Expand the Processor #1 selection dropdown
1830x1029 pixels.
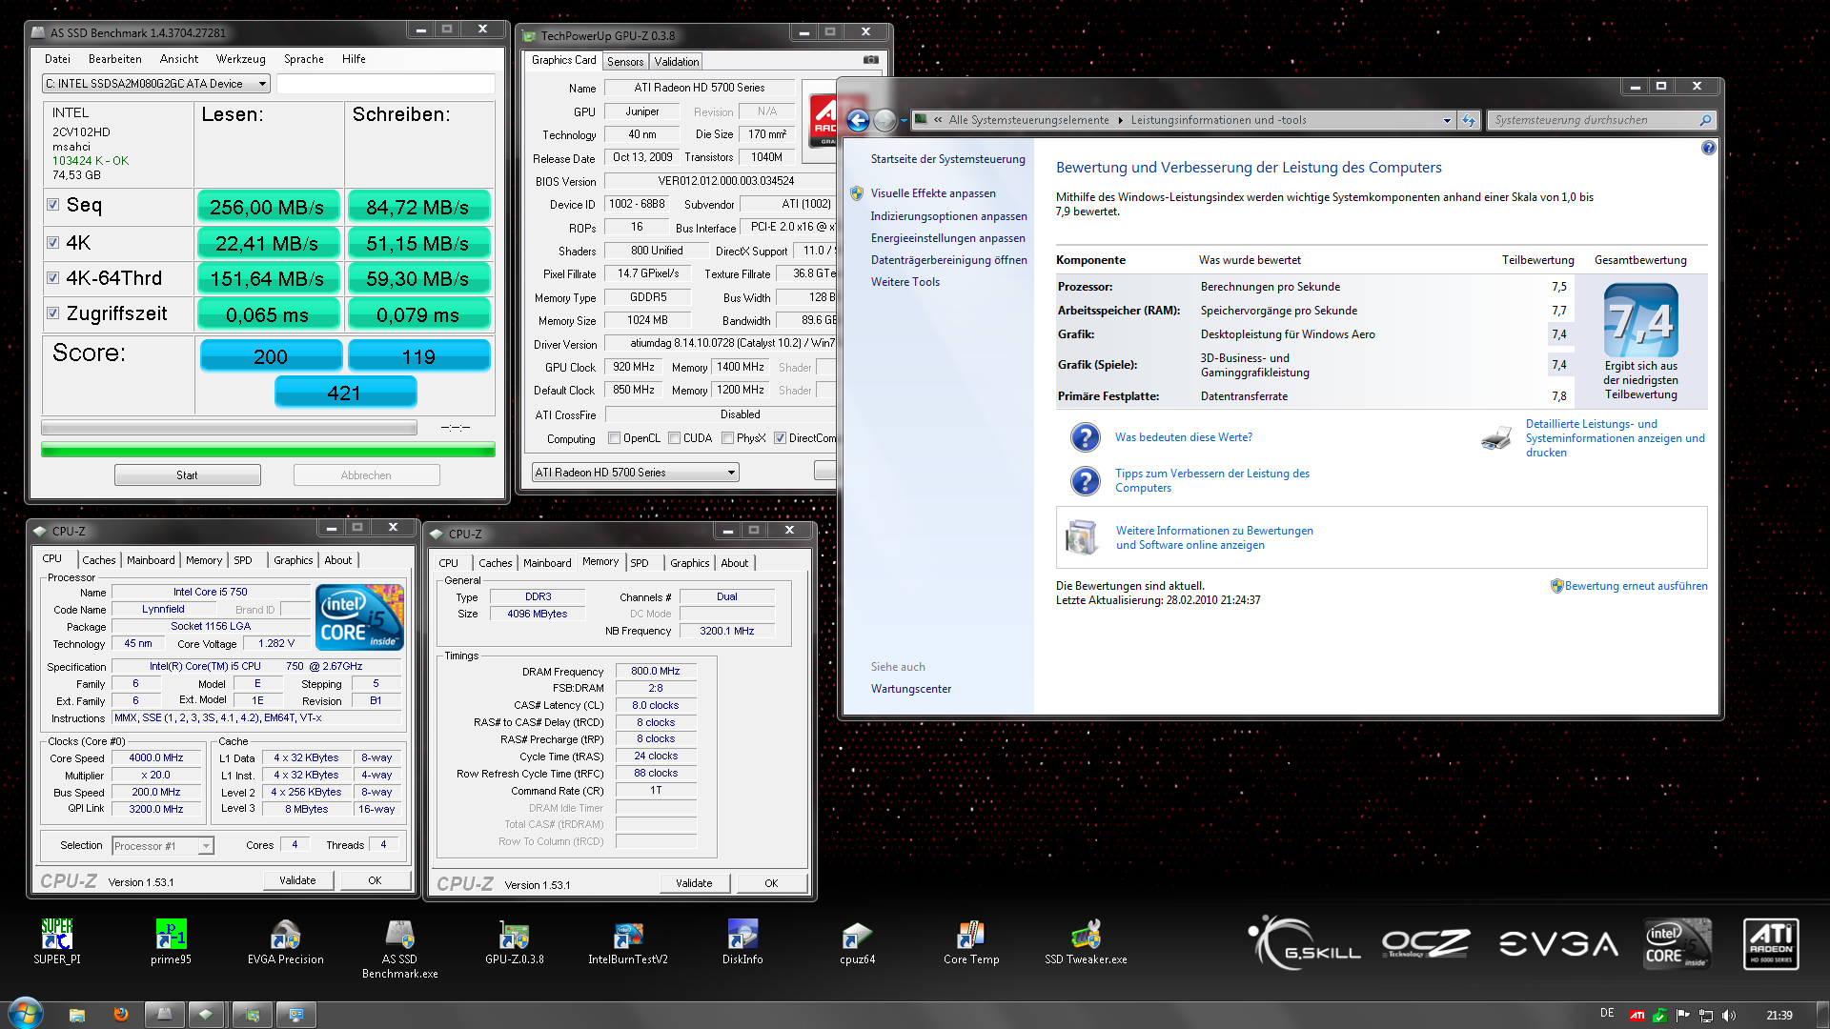[205, 846]
